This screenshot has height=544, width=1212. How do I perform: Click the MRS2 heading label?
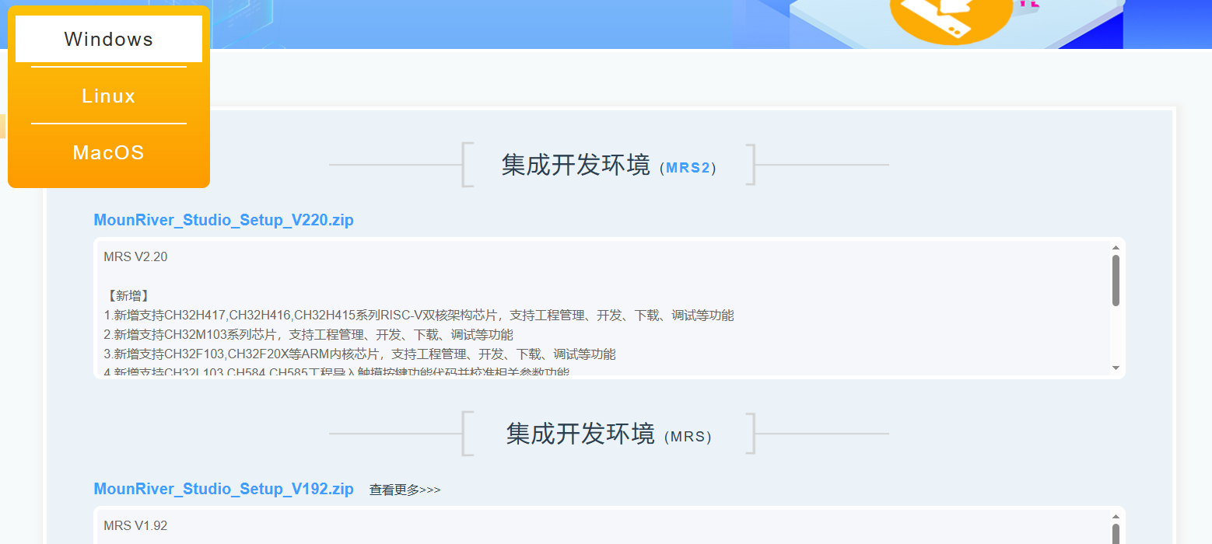tap(688, 168)
